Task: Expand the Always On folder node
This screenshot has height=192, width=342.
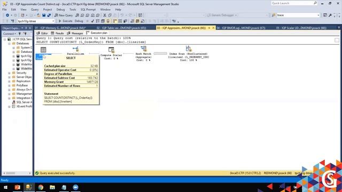Action: [x=9, y=90]
